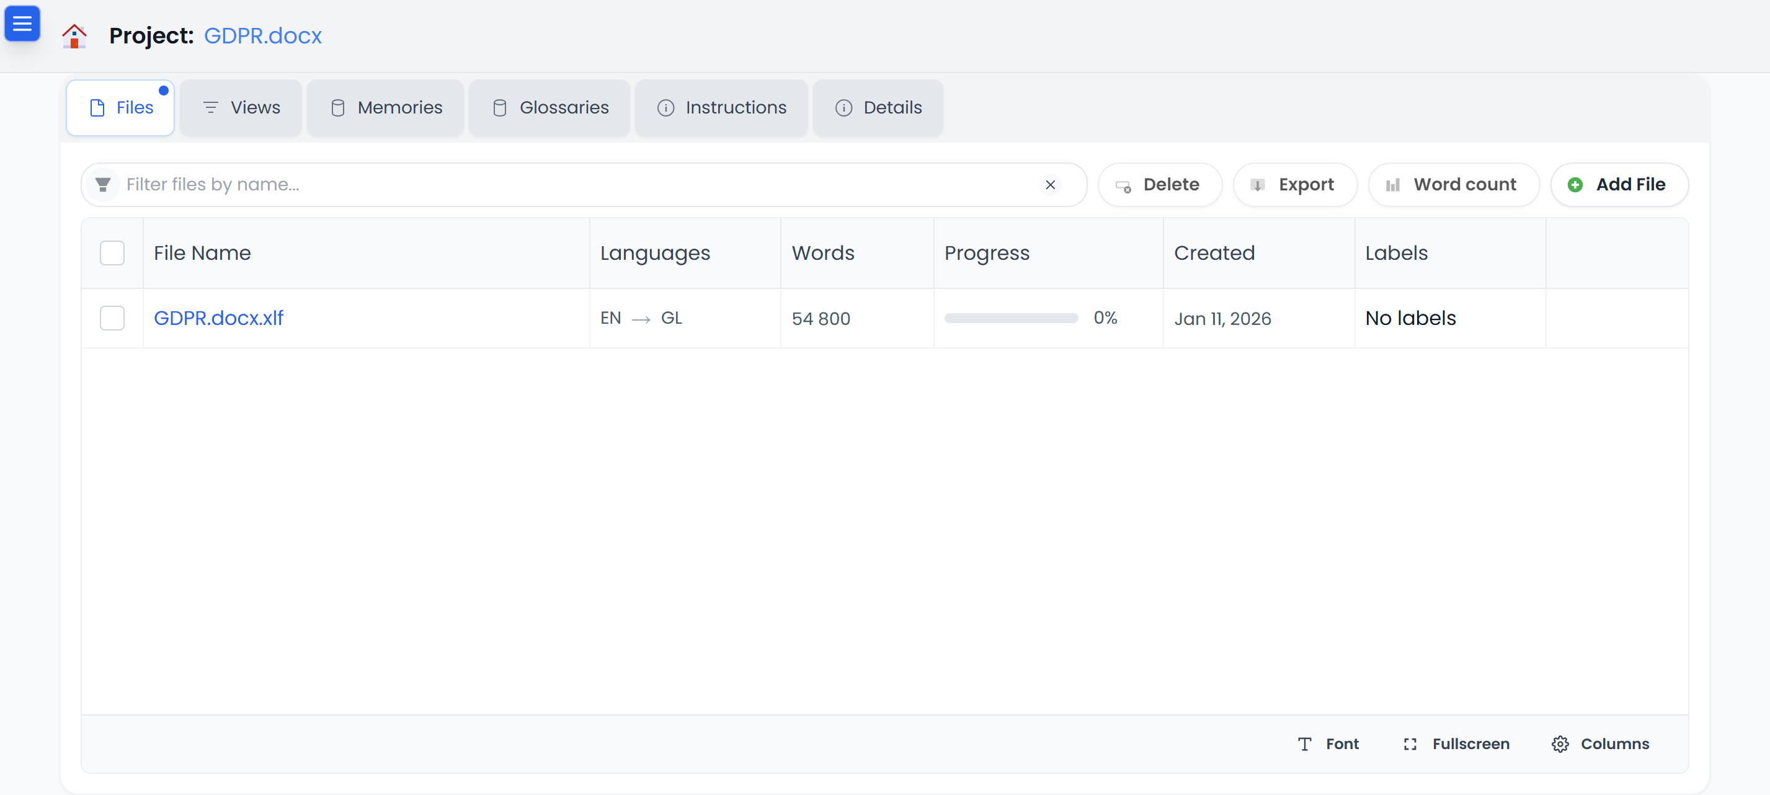Click the EN to GL language arrow
This screenshot has width=1770, height=795.
641,318
